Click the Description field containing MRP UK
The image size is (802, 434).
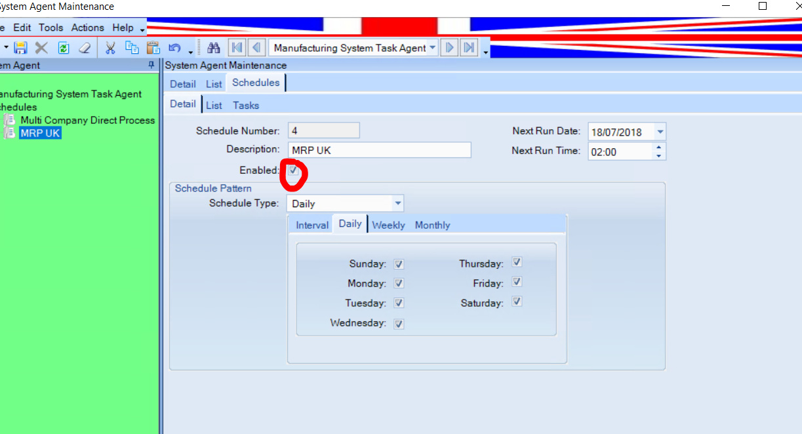[379, 150]
